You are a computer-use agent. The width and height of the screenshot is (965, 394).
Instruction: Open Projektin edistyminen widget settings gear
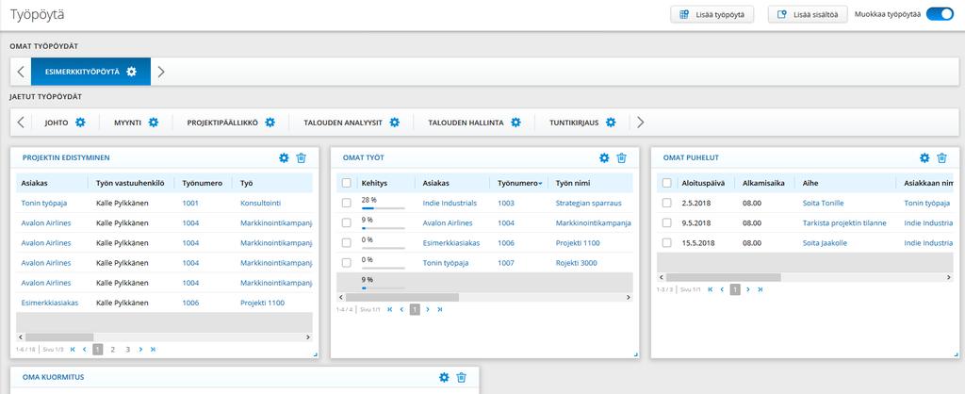pyautogui.click(x=284, y=158)
